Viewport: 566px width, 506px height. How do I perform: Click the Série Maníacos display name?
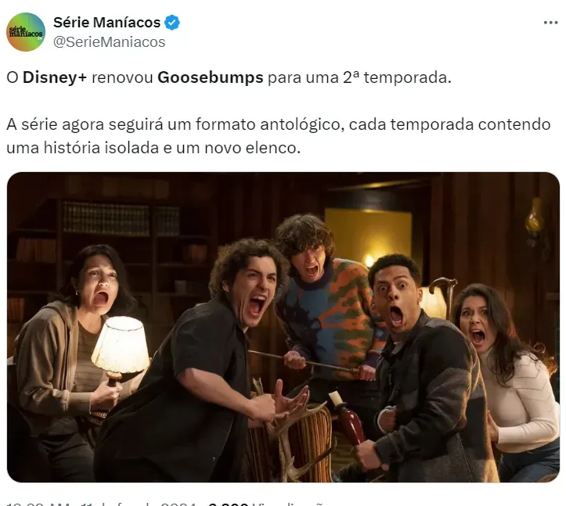point(106,23)
